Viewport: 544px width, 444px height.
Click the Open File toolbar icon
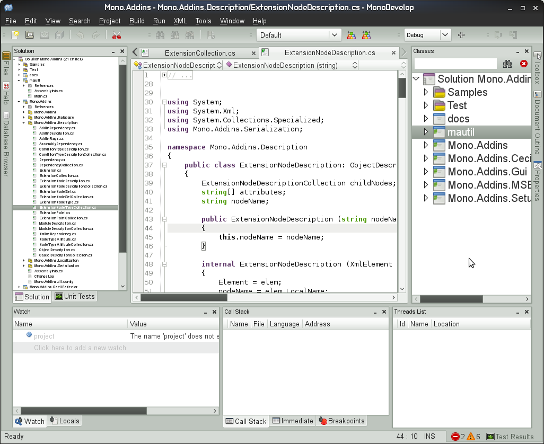[30, 35]
